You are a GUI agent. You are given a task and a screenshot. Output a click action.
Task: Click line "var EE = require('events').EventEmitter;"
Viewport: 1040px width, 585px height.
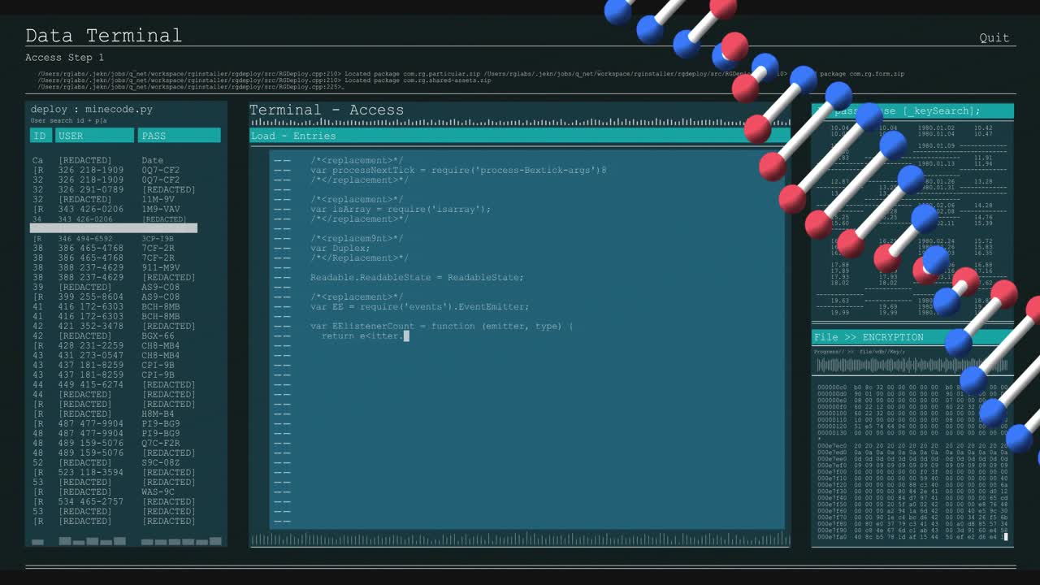coord(419,306)
